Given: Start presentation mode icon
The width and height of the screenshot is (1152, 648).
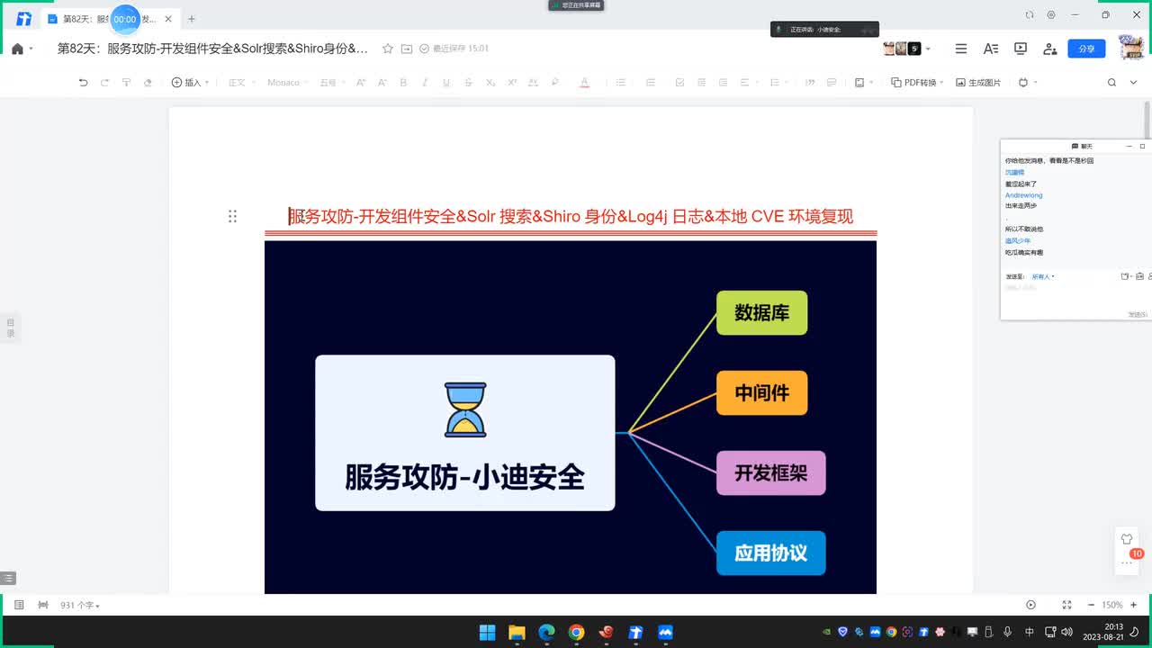Looking at the screenshot, I should (1021, 49).
